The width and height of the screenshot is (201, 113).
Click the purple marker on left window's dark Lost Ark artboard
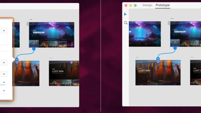[71, 62]
